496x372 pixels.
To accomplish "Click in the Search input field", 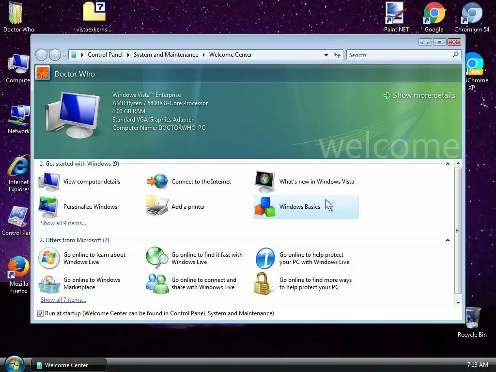I will [399, 55].
